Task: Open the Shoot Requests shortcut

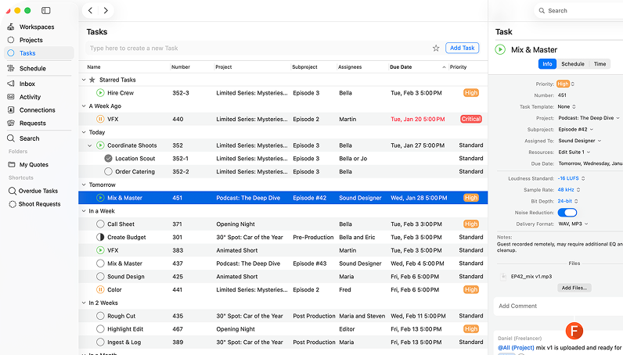Action: coord(39,204)
